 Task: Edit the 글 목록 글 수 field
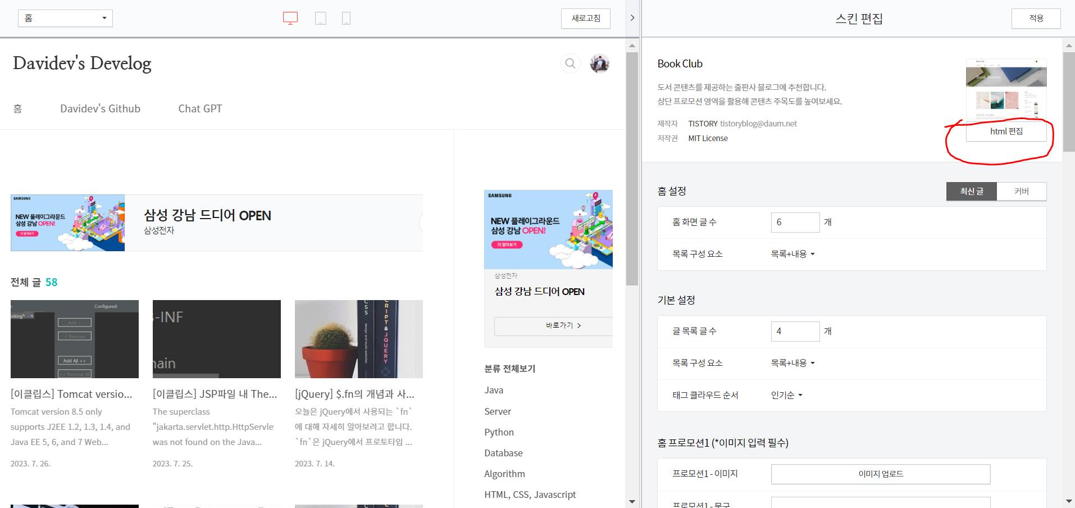click(795, 332)
